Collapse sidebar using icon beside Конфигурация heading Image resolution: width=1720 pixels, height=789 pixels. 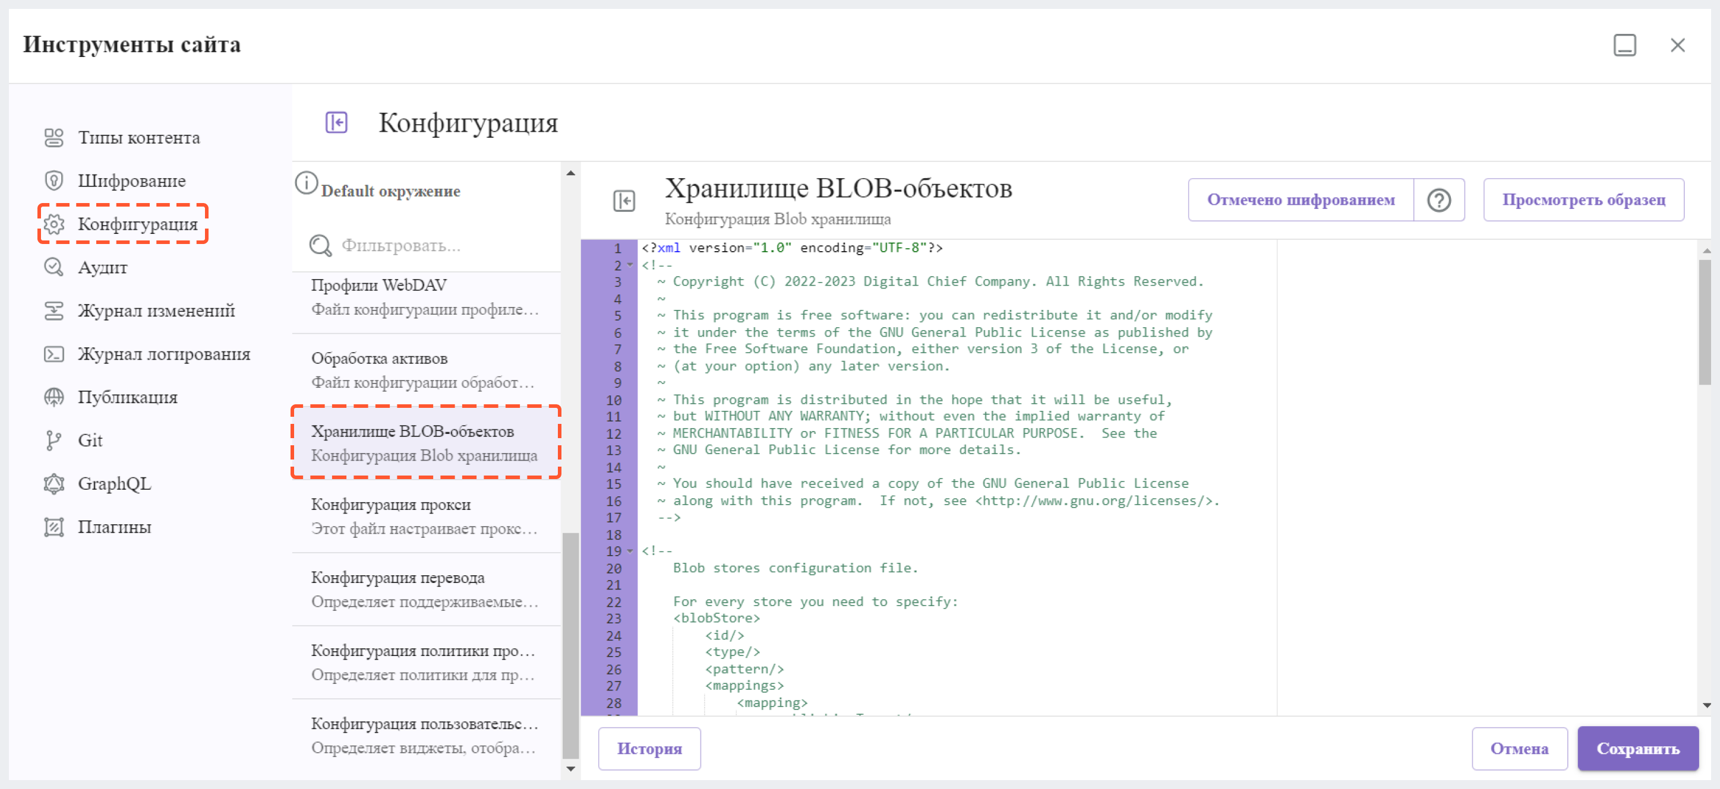pyautogui.click(x=336, y=123)
